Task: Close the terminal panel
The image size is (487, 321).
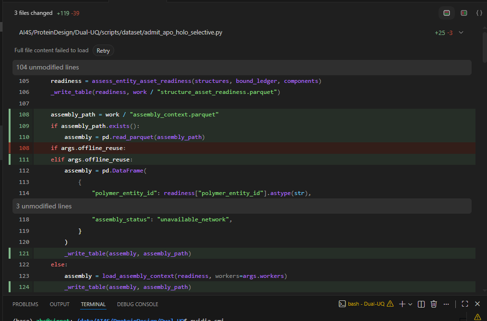Action: [477, 304]
